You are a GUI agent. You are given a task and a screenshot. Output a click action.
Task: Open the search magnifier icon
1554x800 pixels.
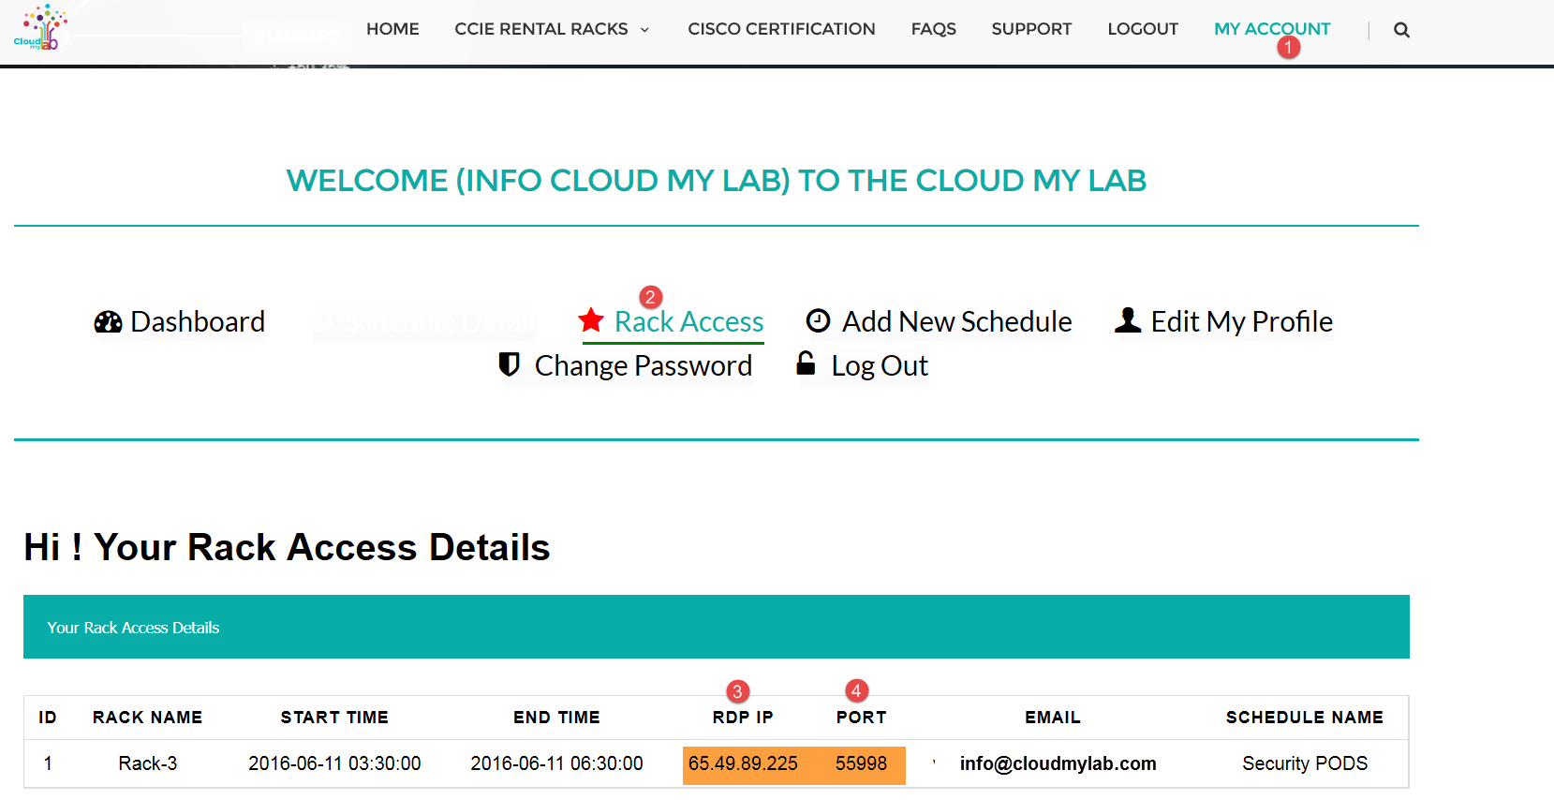point(1401,30)
